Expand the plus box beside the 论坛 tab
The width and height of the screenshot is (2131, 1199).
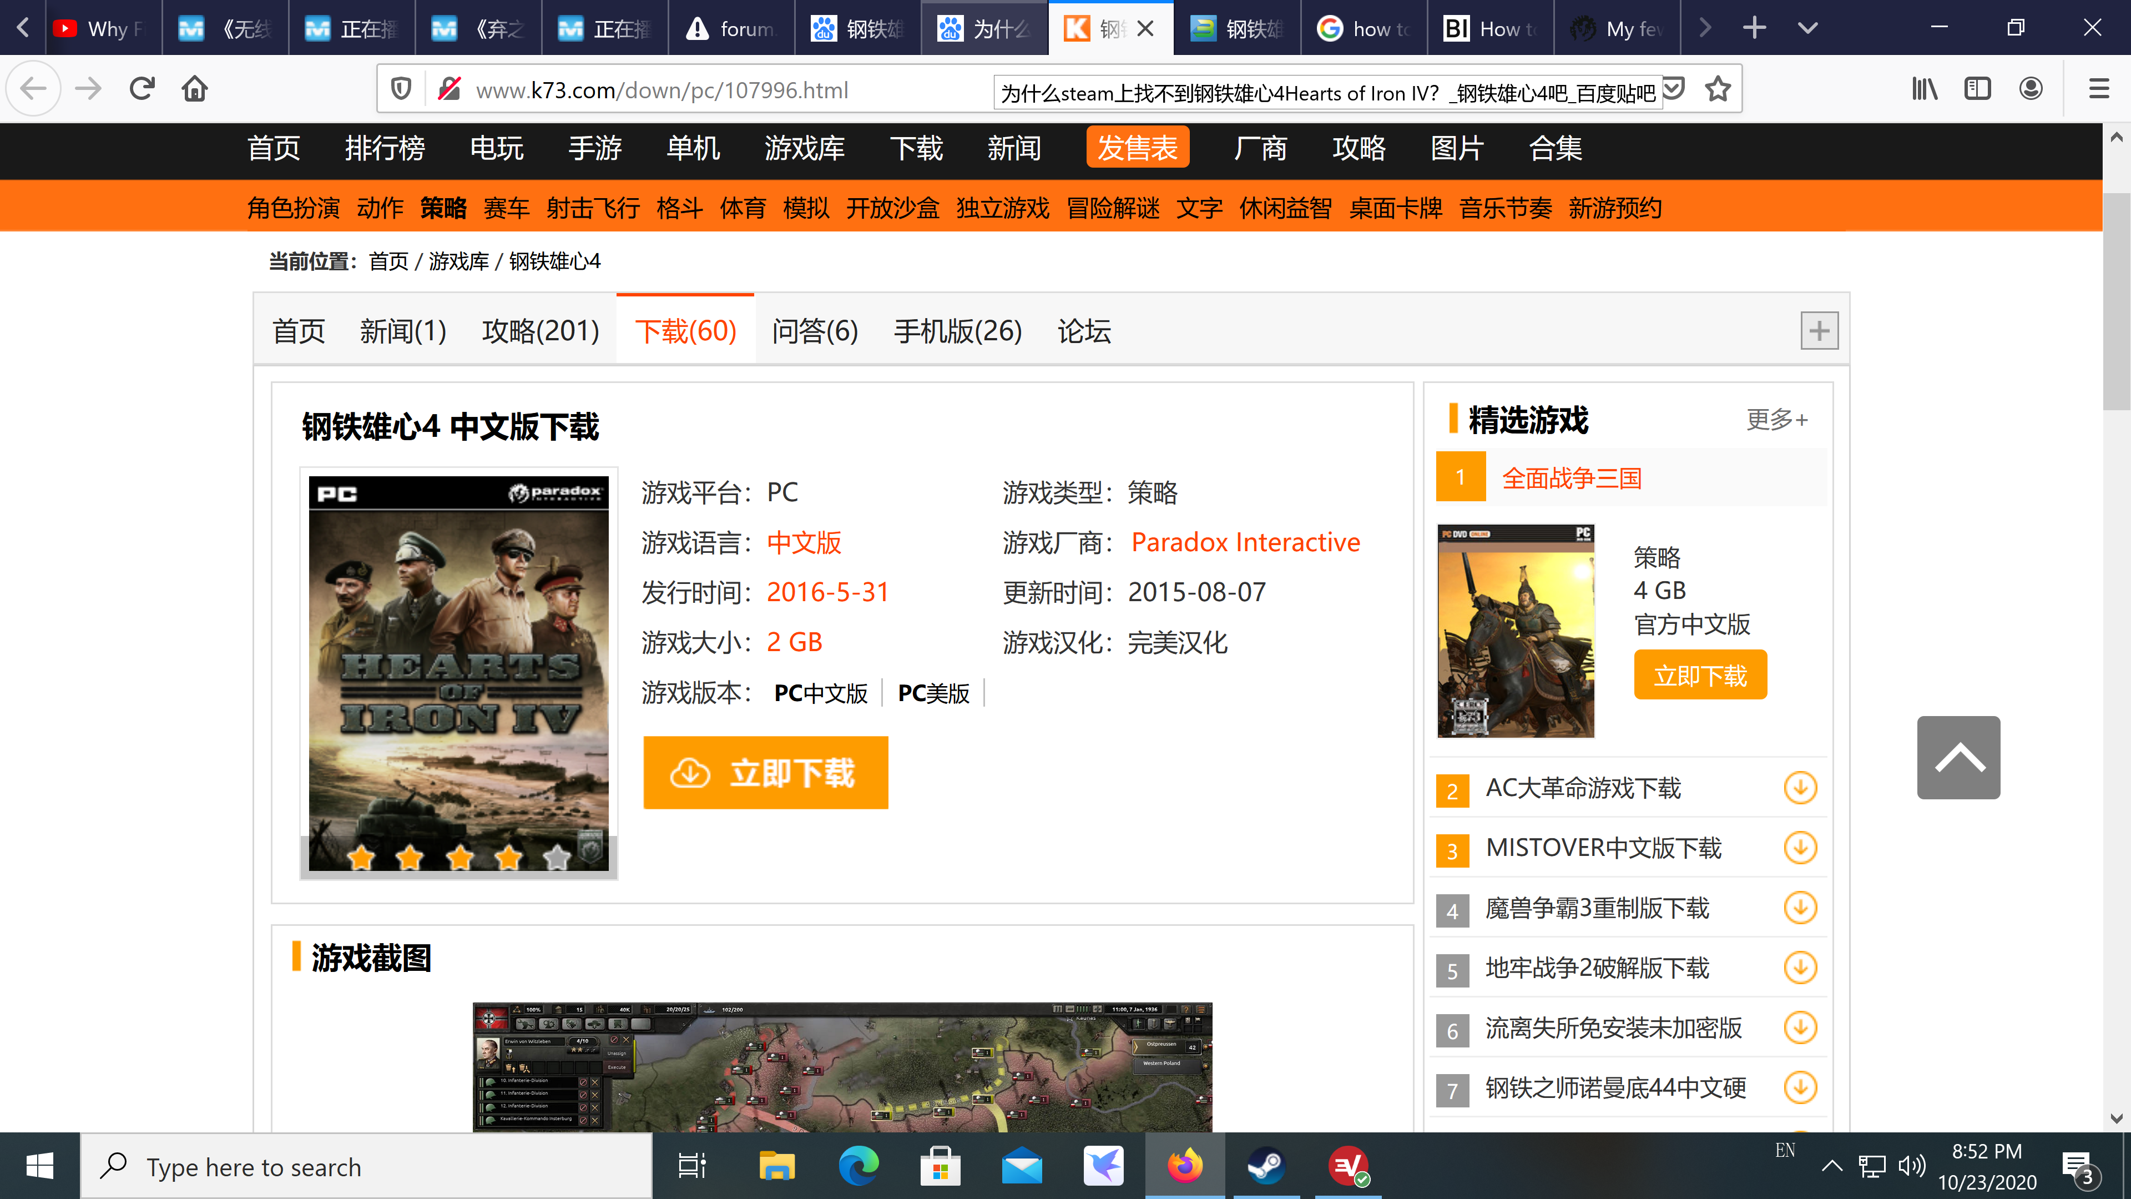tap(1819, 331)
